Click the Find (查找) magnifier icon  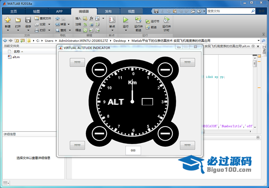pyautogui.click(x=58, y=30)
